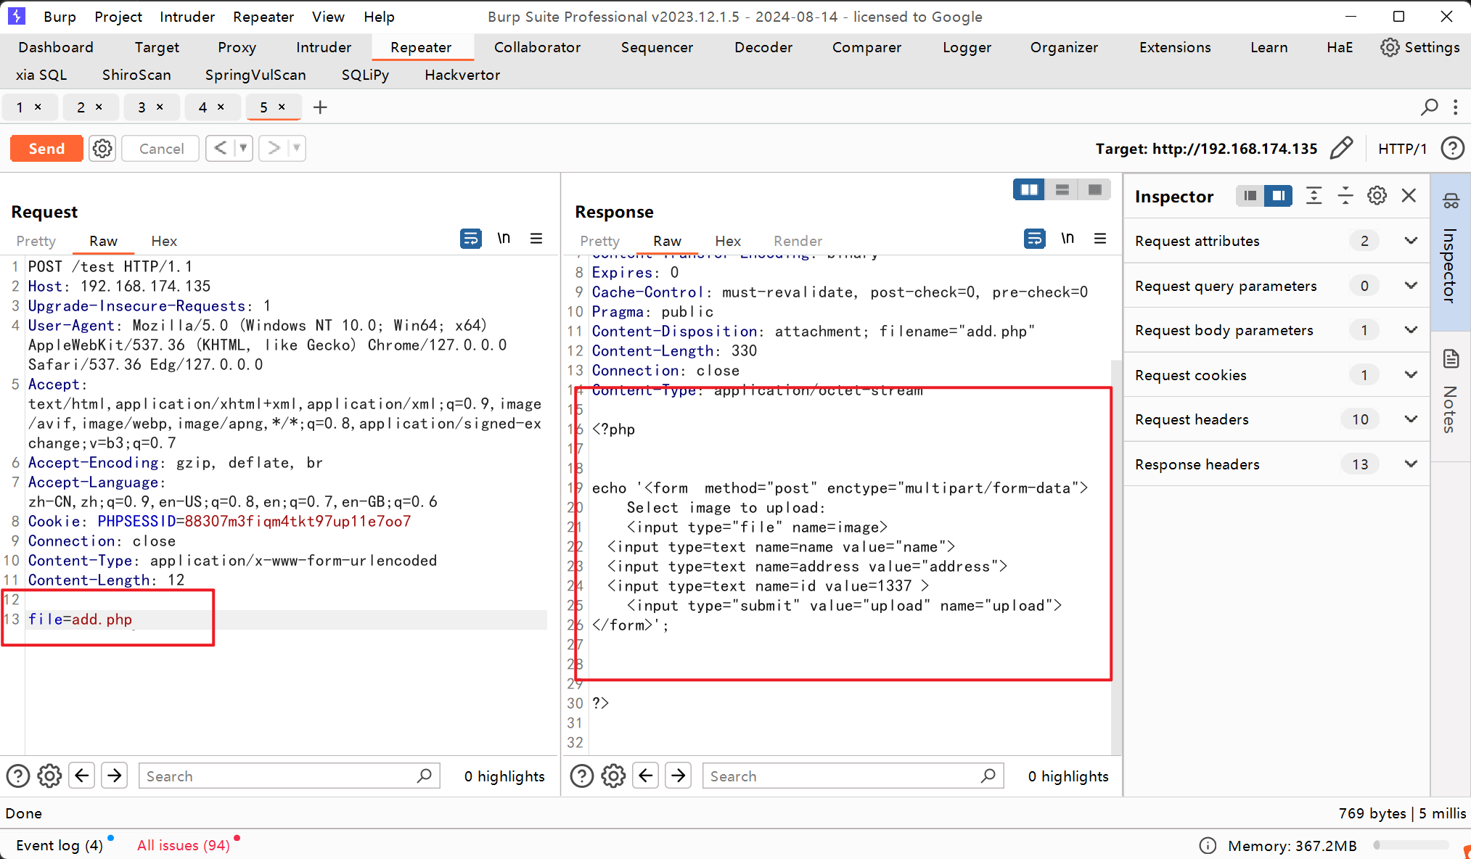Toggle response word wrap icon

pos(1035,238)
